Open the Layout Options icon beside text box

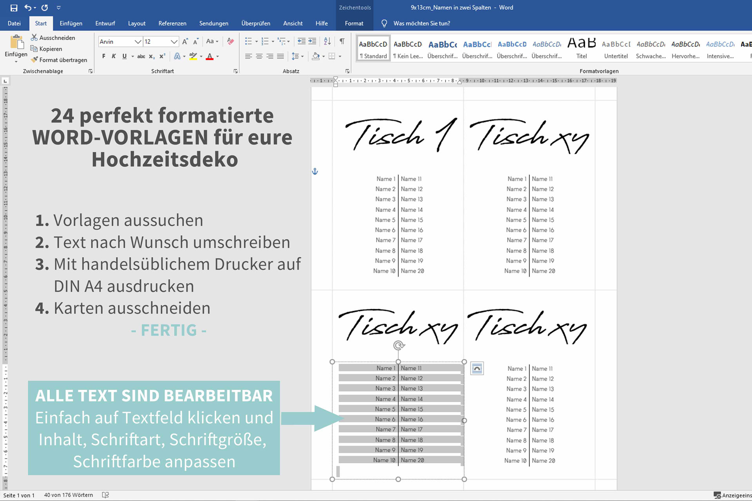(477, 368)
